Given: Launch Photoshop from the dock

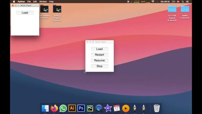Looking at the screenshot, I should (81, 108).
